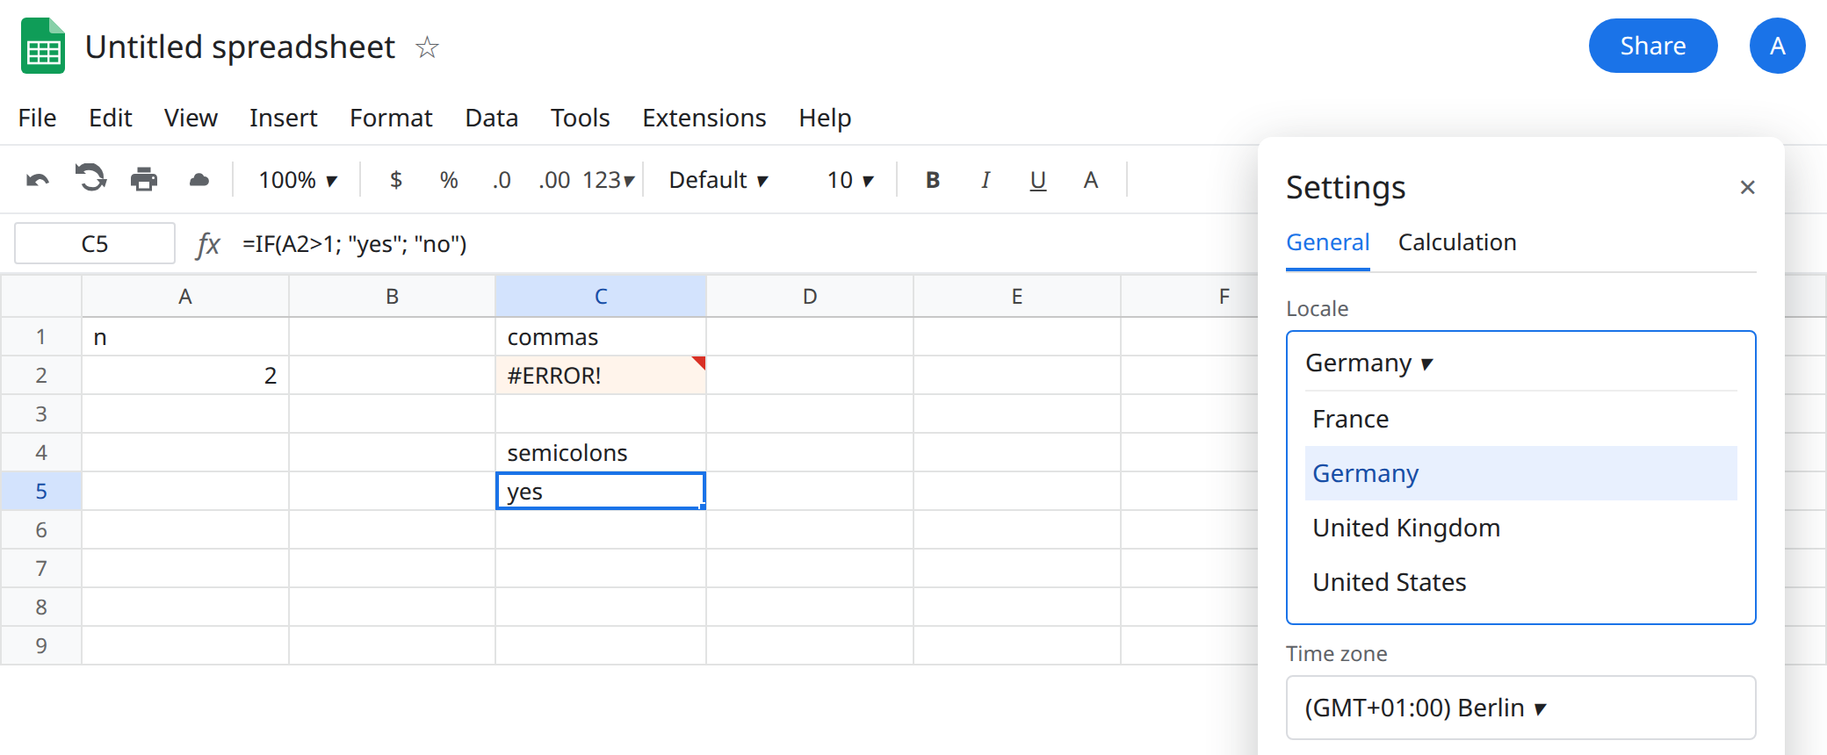The image size is (1827, 755).
Task: Select column E header
Action: tap(1017, 297)
